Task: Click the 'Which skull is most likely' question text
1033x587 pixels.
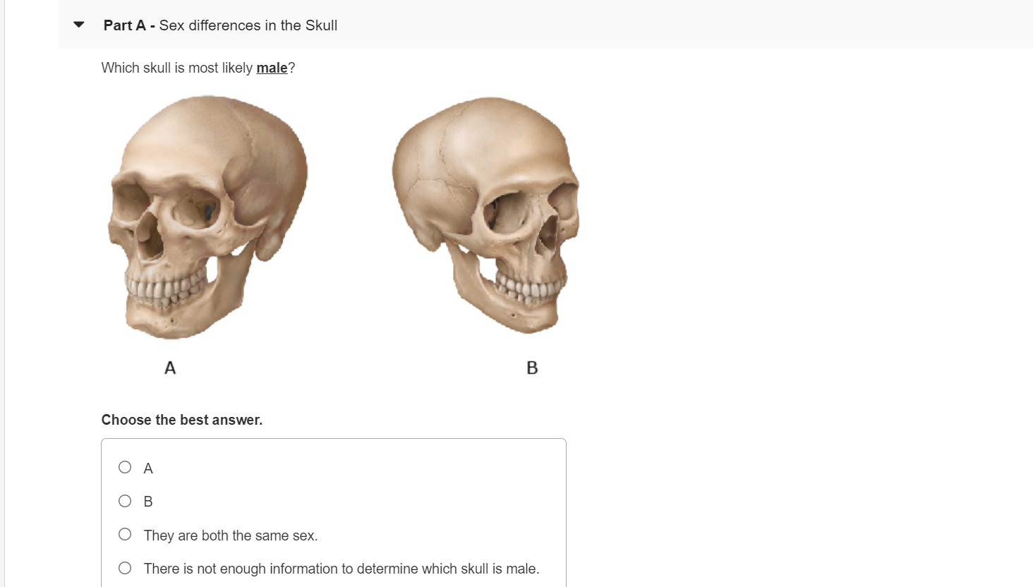Action: pyautogui.click(x=177, y=68)
